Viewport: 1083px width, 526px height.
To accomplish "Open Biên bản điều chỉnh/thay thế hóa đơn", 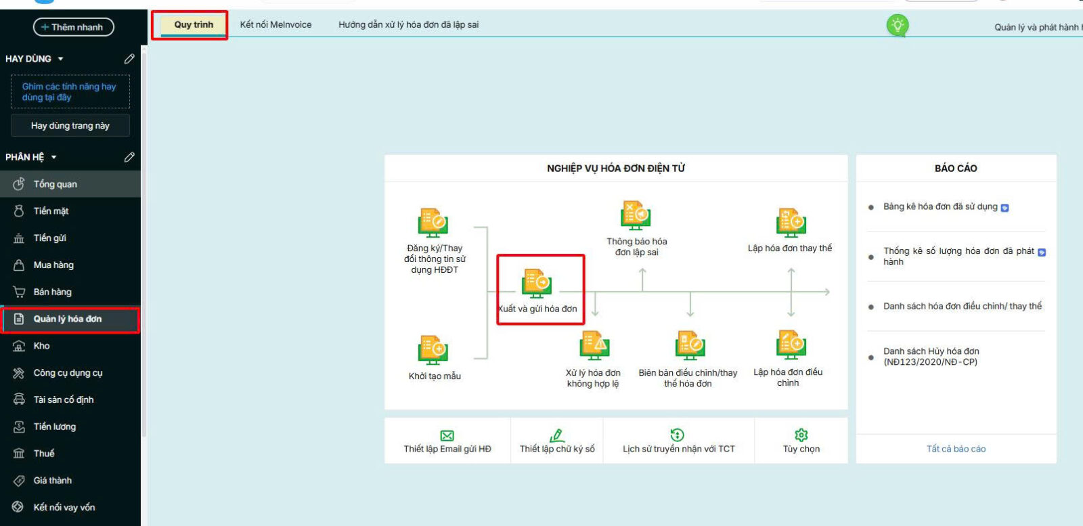I will pyautogui.click(x=689, y=347).
